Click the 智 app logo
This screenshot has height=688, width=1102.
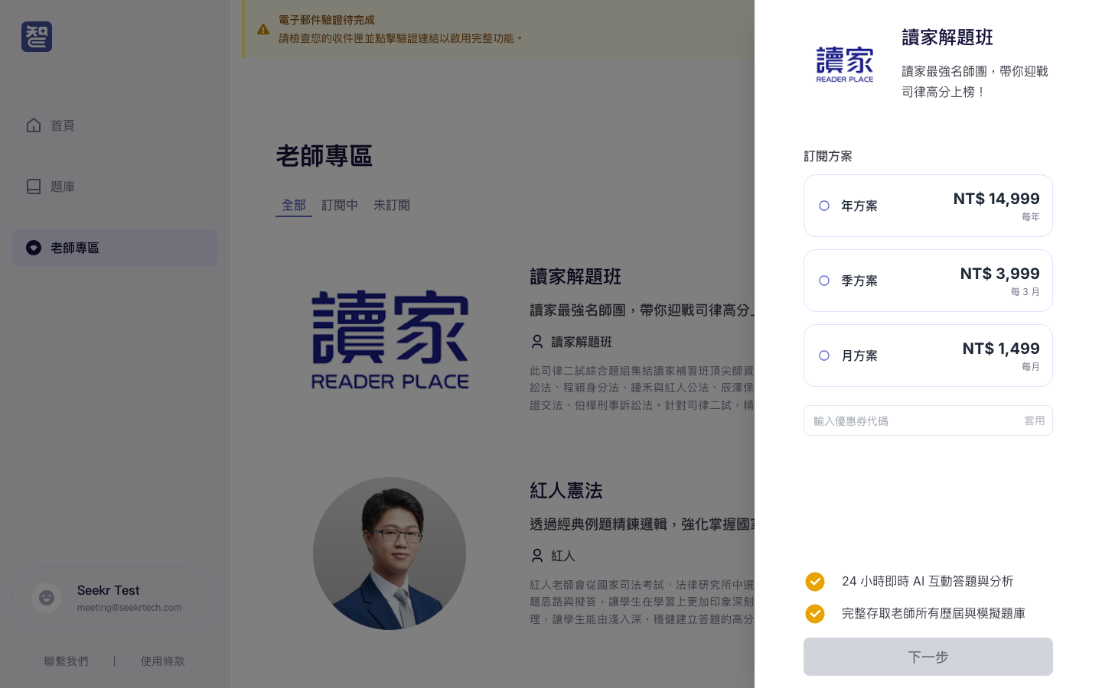click(37, 36)
